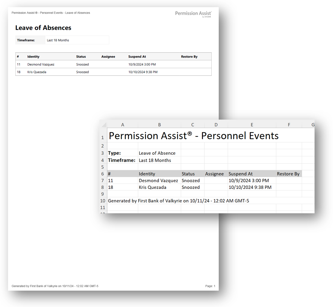The width and height of the screenshot is (333, 307).
Task: Select column A header in the spreadsheet
Action: click(x=122, y=125)
